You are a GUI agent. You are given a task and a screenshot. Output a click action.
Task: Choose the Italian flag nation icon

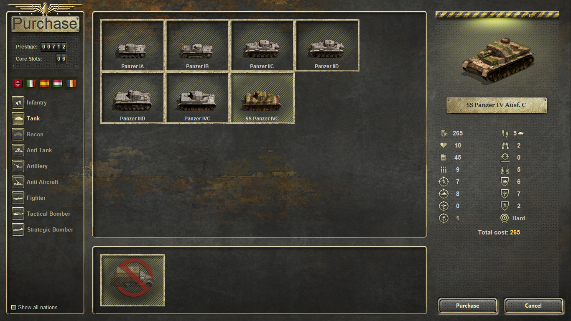(x=31, y=84)
